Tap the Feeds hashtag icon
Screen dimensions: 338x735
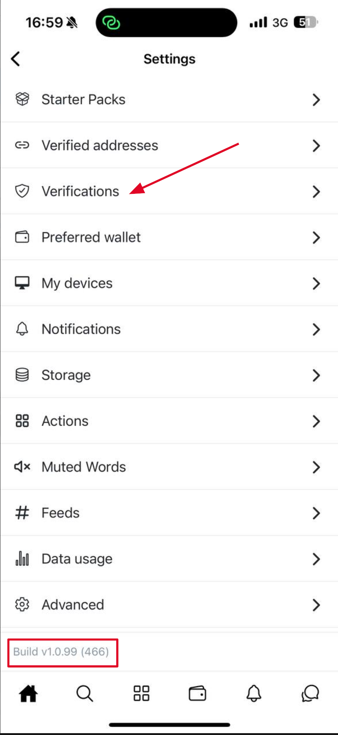[22, 513]
